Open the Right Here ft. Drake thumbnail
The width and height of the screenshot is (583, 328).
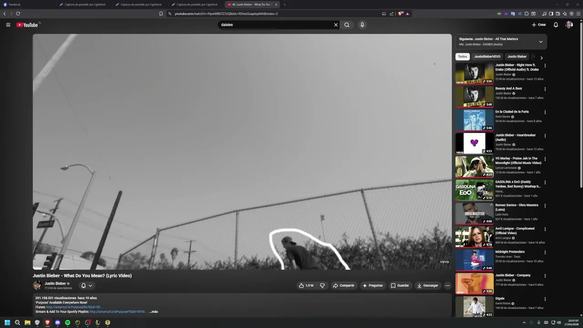coord(475,73)
